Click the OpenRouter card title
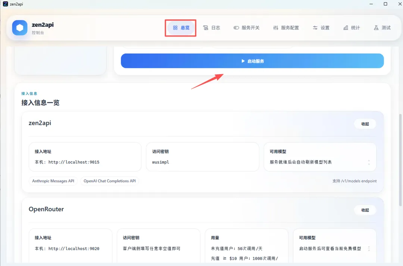This screenshot has height=266, width=403. coord(46,209)
